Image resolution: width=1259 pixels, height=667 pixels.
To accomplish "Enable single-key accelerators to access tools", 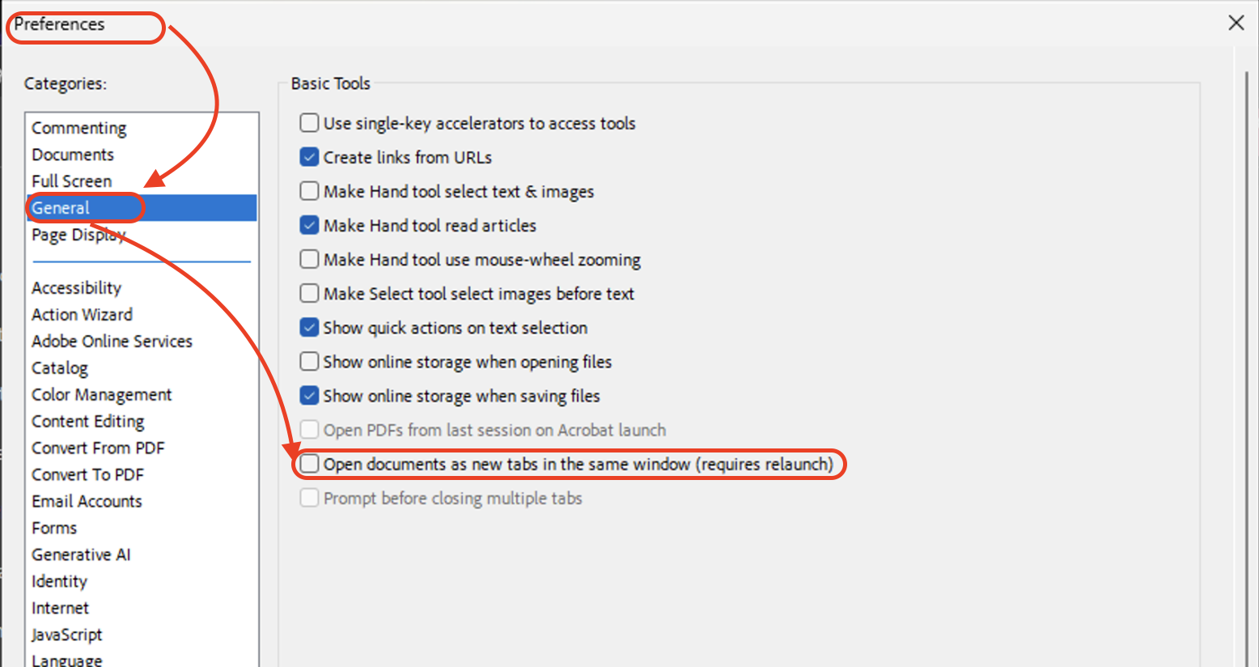I will [x=309, y=122].
